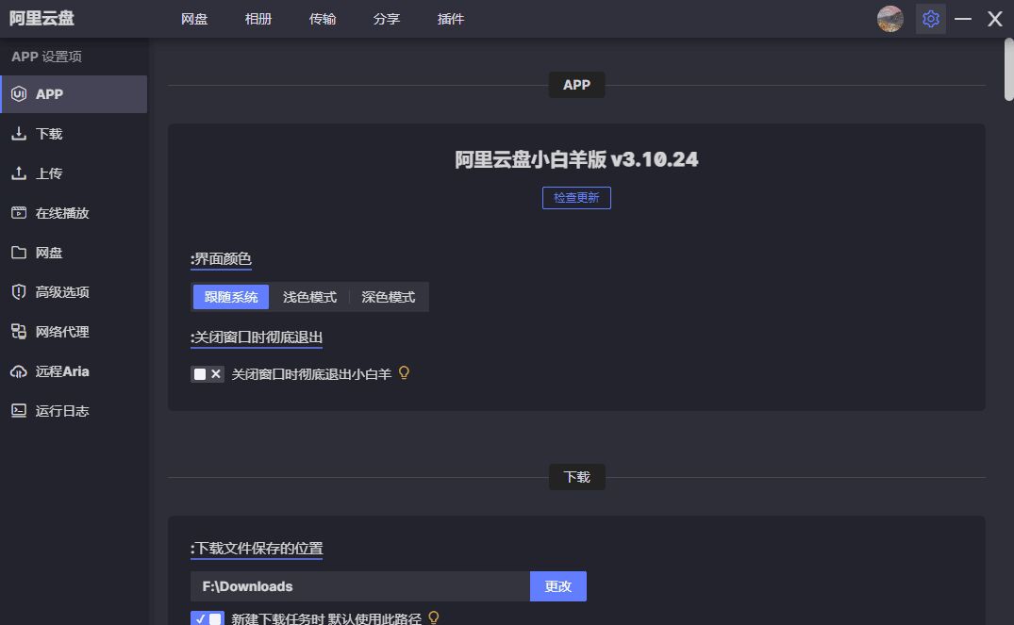Toggle 关闭窗口时彻底退出小白羊 switch
The width and height of the screenshot is (1014, 625).
pyautogui.click(x=207, y=374)
